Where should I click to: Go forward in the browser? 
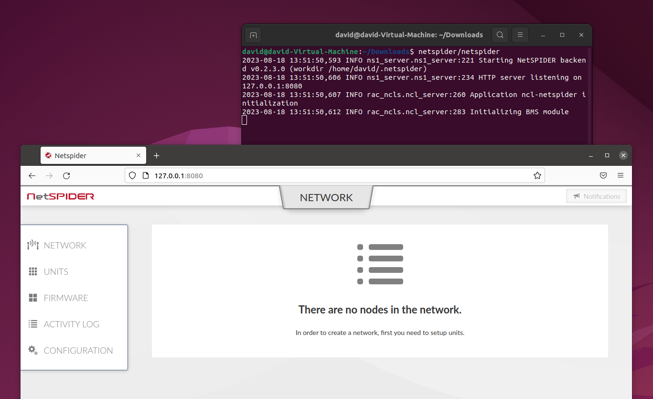click(49, 175)
